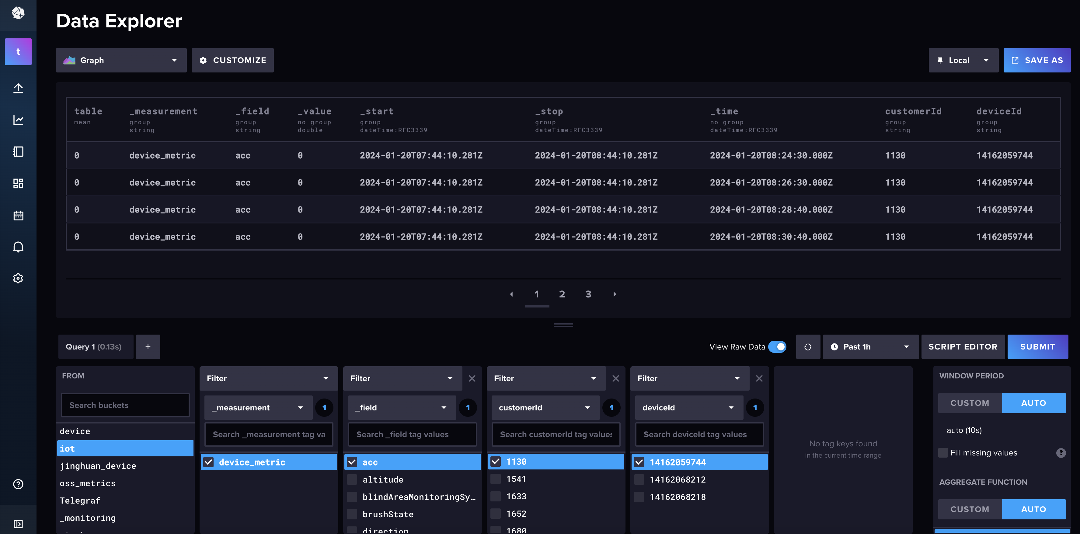Open Tasks calendar icon in sidebar
Image resolution: width=1080 pixels, height=534 pixels.
[x=18, y=215]
